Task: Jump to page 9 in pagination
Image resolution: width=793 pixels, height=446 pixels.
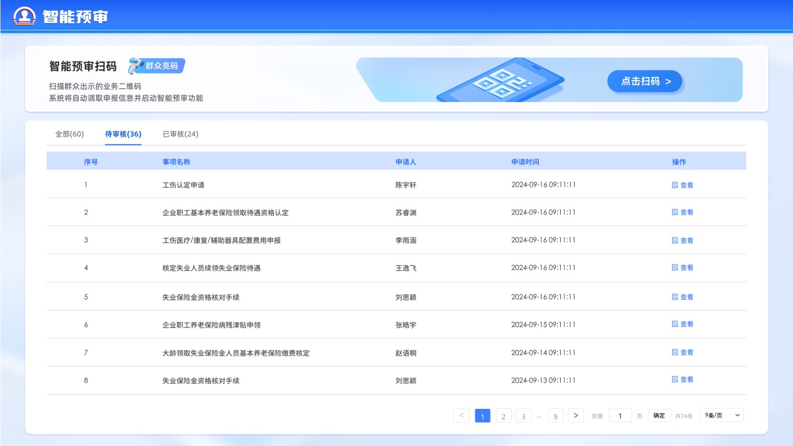Action: (x=556, y=416)
